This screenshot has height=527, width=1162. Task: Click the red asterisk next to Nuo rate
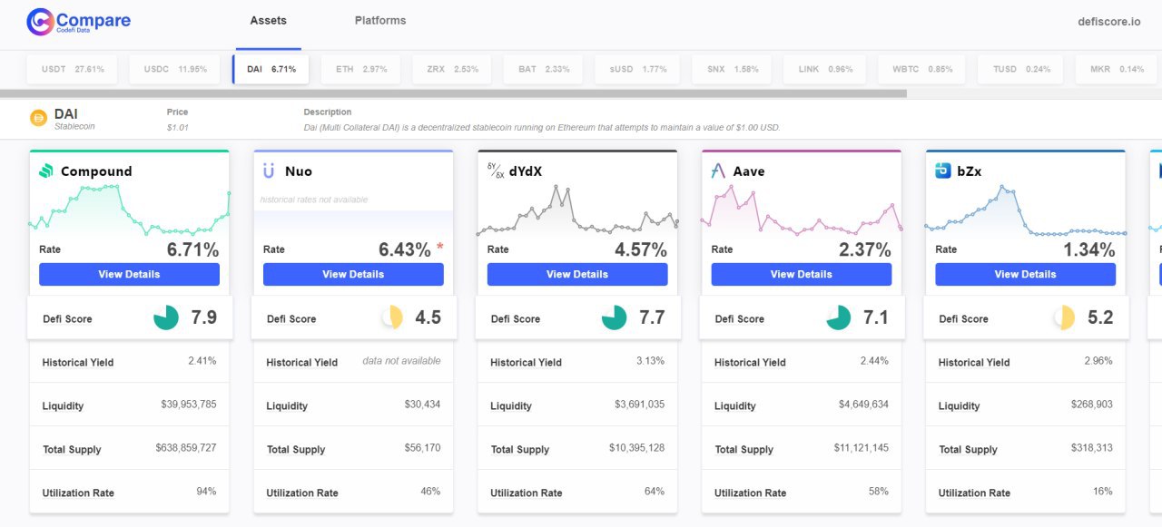pyautogui.click(x=440, y=247)
